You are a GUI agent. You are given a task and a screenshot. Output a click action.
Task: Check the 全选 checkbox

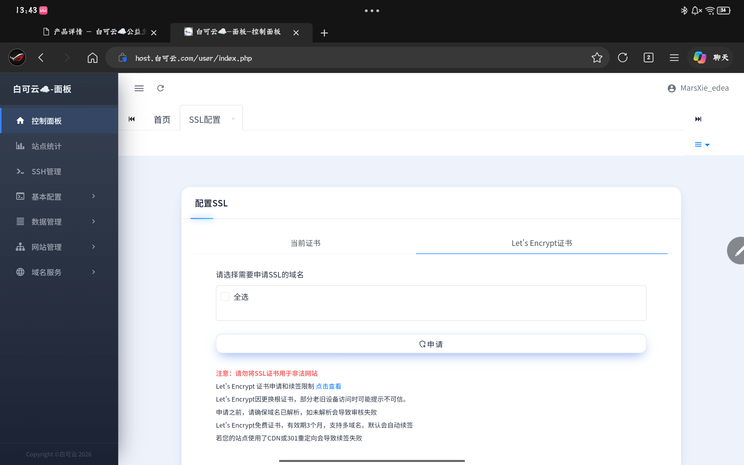tap(225, 296)
